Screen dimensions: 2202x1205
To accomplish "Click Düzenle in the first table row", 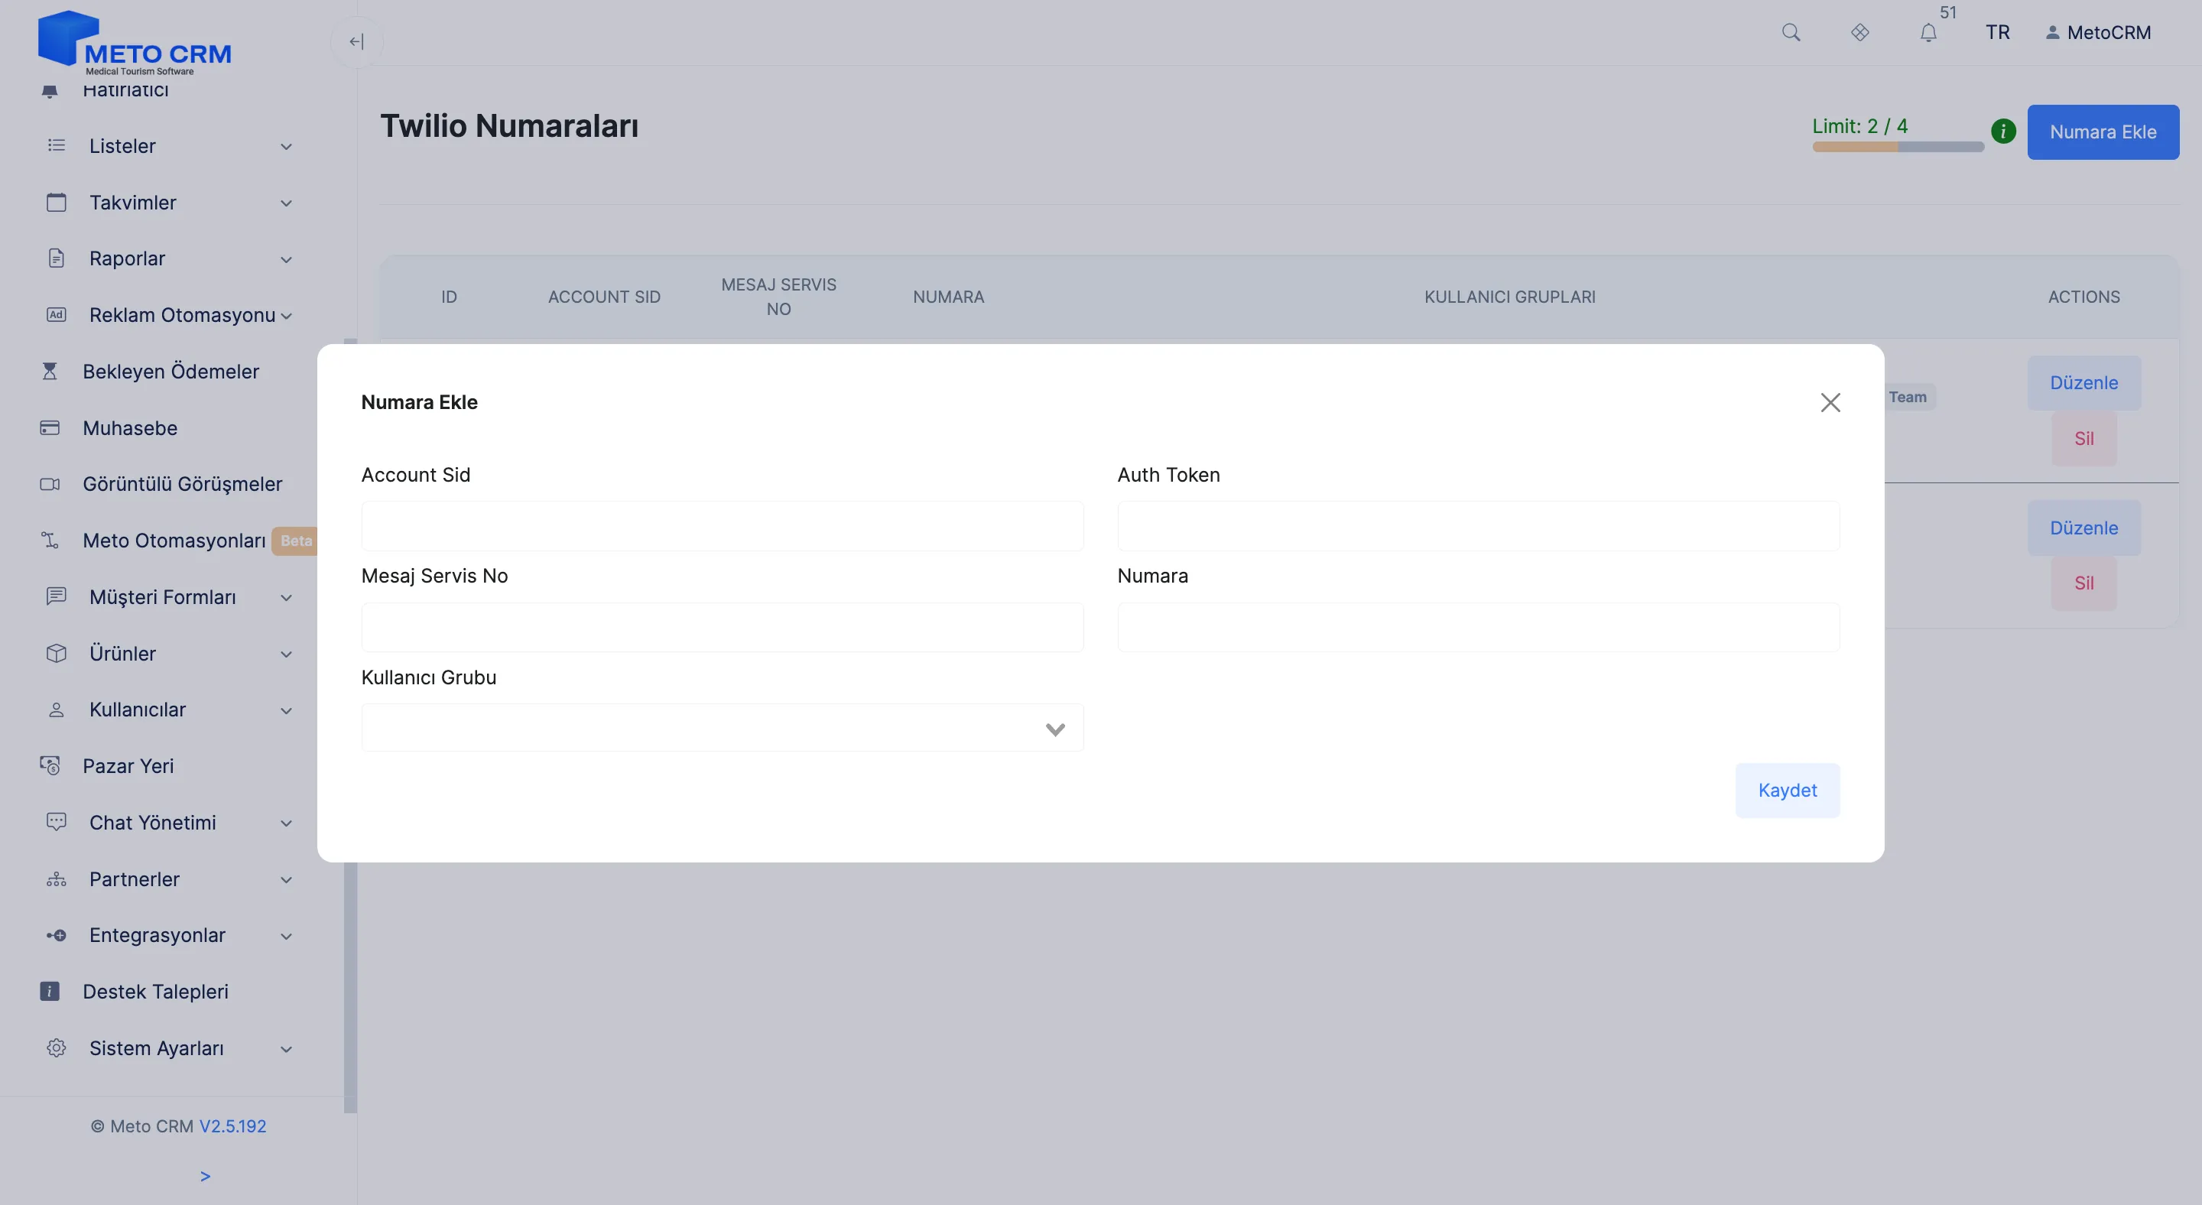I will point(2084,383).
